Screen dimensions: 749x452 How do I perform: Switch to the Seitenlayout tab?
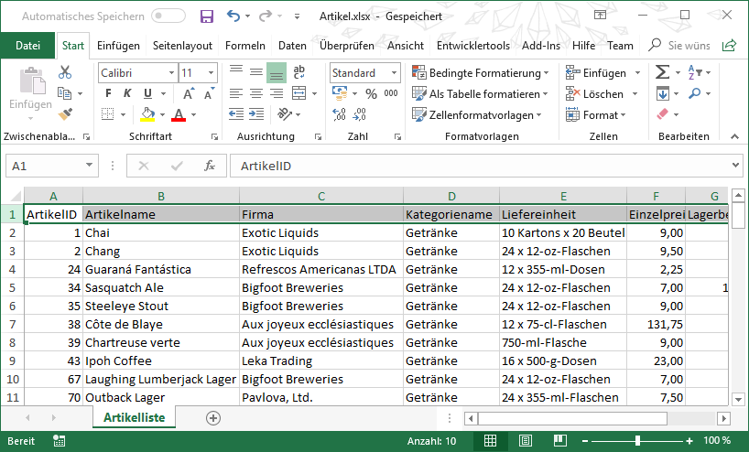[182, 46]
